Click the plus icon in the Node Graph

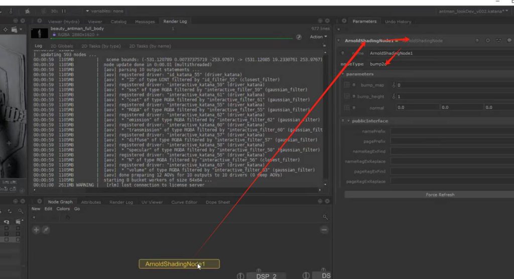[x=36, y=229]
